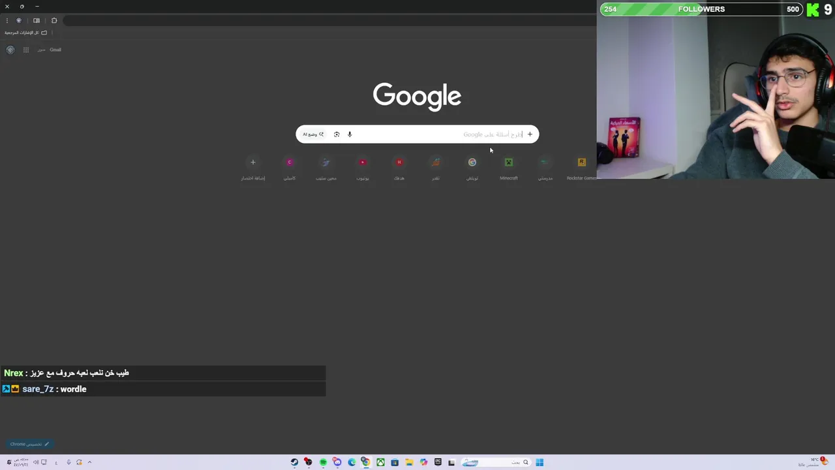Screen dimensions: 835x470
Task: Open the red H shortcut tile
Action: pos(399,168)
